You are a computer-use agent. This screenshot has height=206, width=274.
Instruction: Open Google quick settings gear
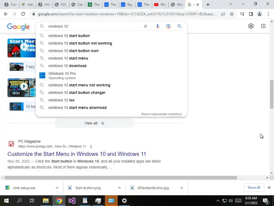click(x=251, y=26)
